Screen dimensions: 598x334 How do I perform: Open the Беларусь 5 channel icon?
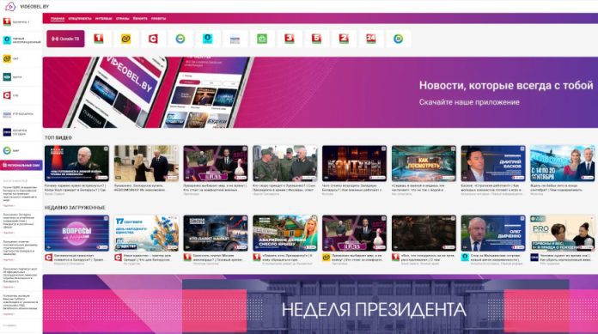[x=316, y=39]
